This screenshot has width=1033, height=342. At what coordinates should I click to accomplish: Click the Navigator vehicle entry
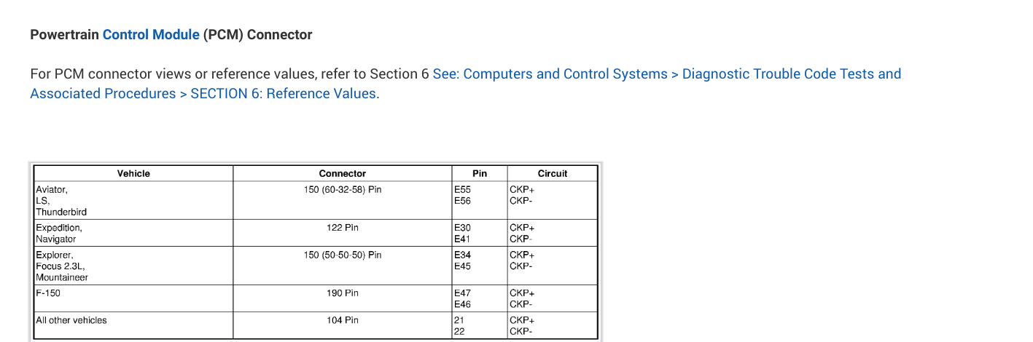[56, 239]
